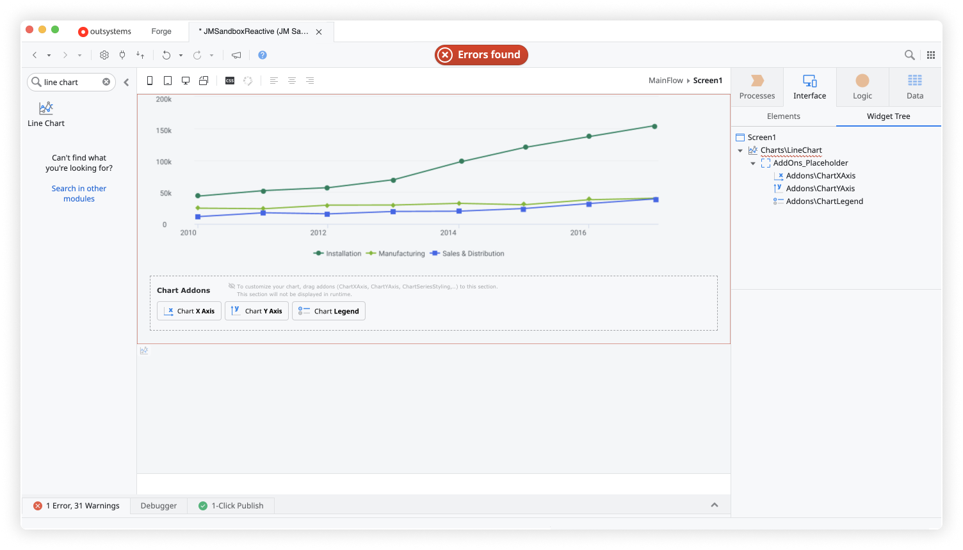Click the plug dependencies icon
The width and height of the screenshot is (963, 550).
tap(122, 55)
